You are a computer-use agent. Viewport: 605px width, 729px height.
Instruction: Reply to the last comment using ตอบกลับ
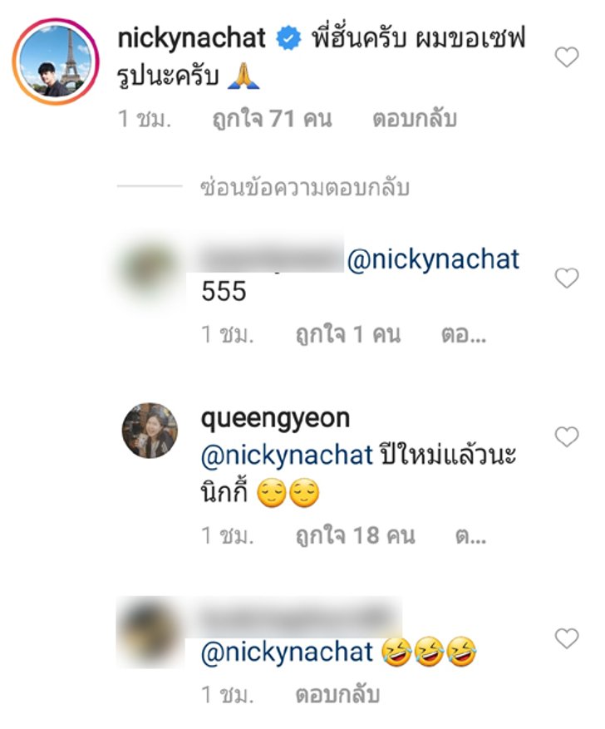pos(337,695)
